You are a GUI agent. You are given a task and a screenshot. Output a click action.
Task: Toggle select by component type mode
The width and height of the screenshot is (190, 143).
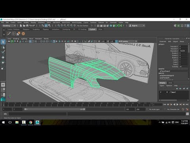tap(49, 25)
